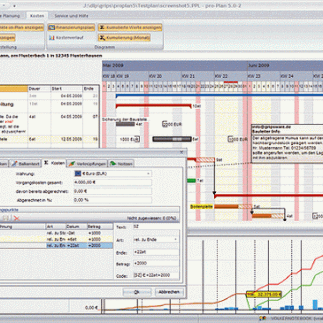Toggle Kumulierte Werte anzeigen
Viewport: 323px width, 323px height.
click(x=129, y=27)
